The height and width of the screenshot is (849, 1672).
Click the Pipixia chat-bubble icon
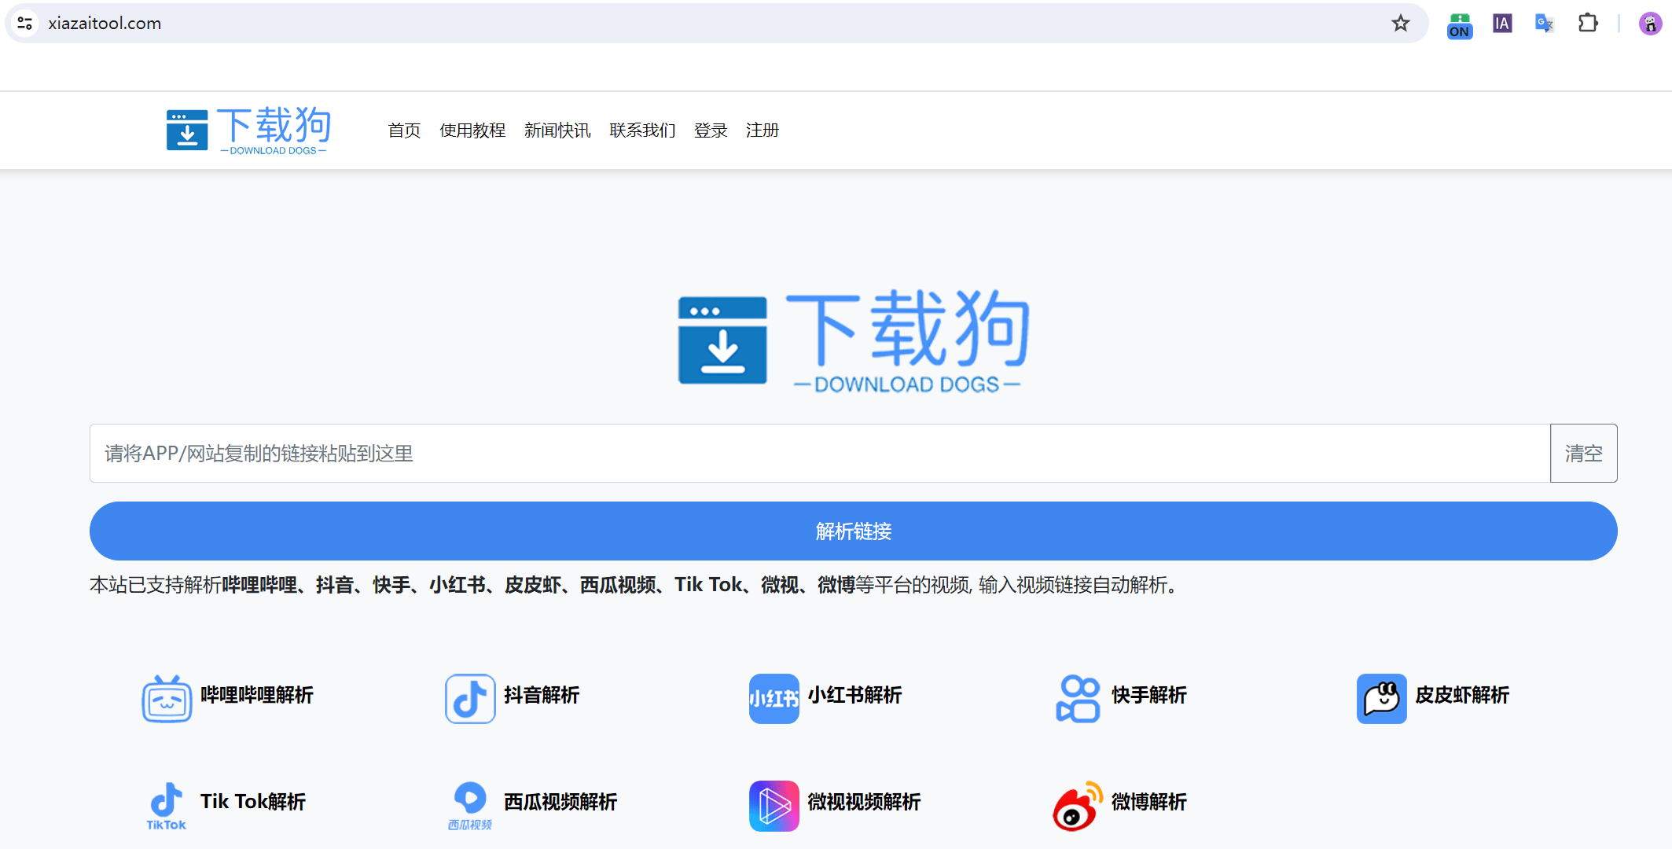tap(1381, 698)
